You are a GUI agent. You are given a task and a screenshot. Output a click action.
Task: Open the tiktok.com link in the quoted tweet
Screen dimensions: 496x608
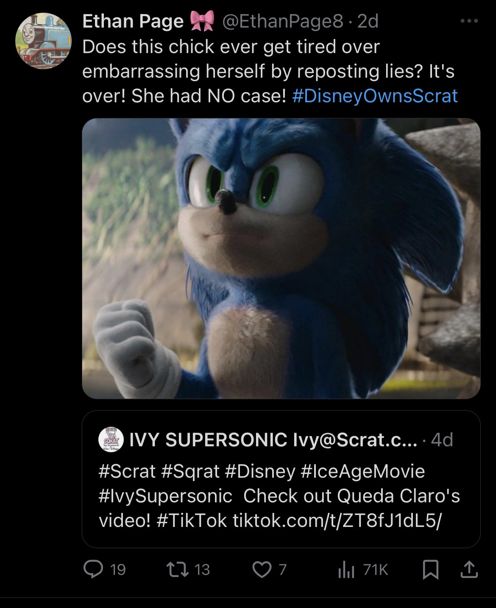[337, 521]
